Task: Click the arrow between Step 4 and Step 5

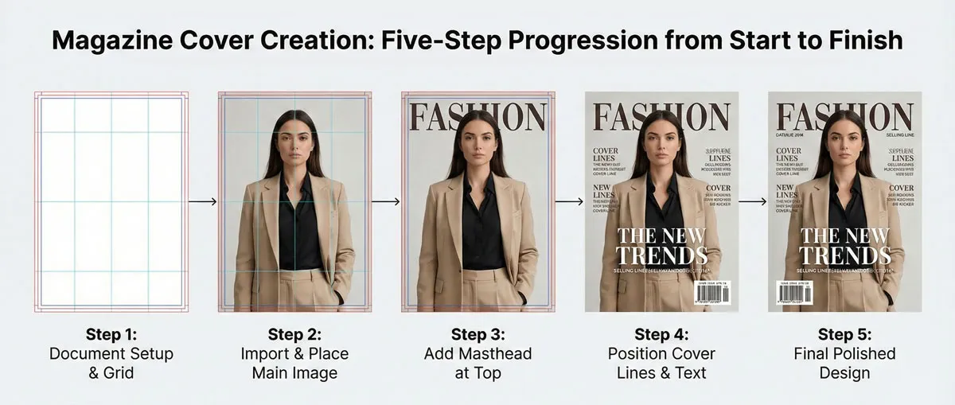Action: click(753, 202)
